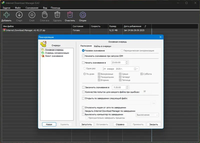The width and height of the screenshot is (200, 143).
Task: Toggle the Воскресенье day checkbox
Action: (x=99, y=74)
